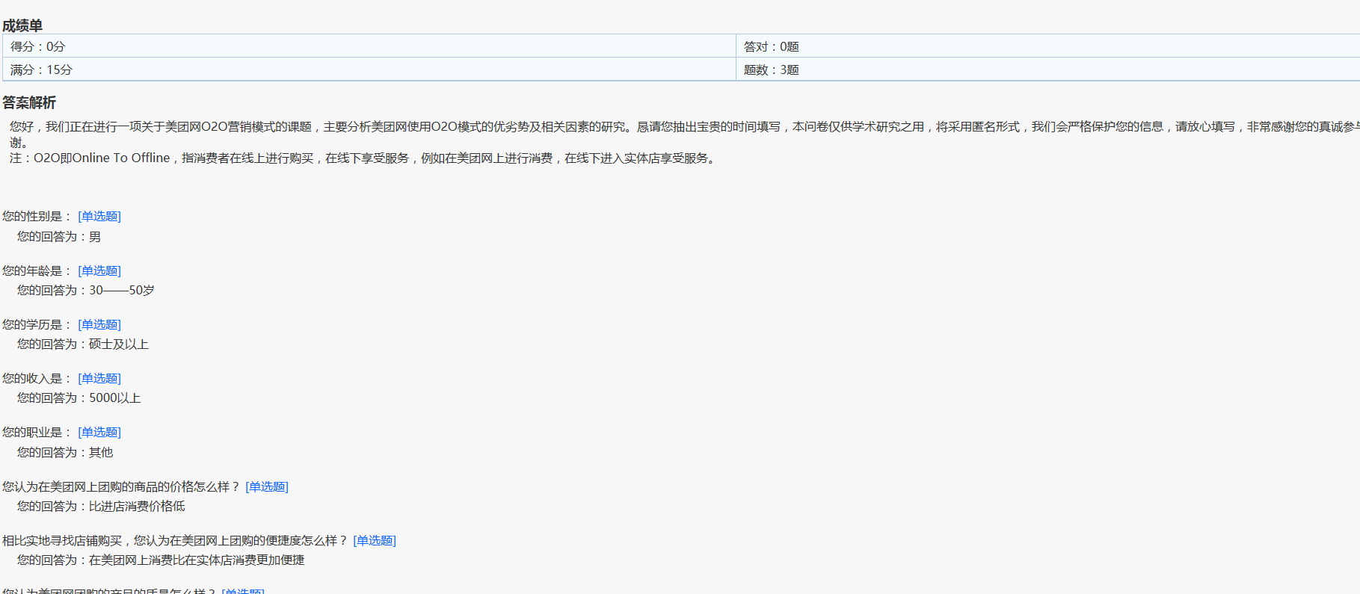The width and height of the screenshot is (1360, 594).
Task: Click the question text 您的职业是
Action: pyautogui.click(x=37, y=432)
